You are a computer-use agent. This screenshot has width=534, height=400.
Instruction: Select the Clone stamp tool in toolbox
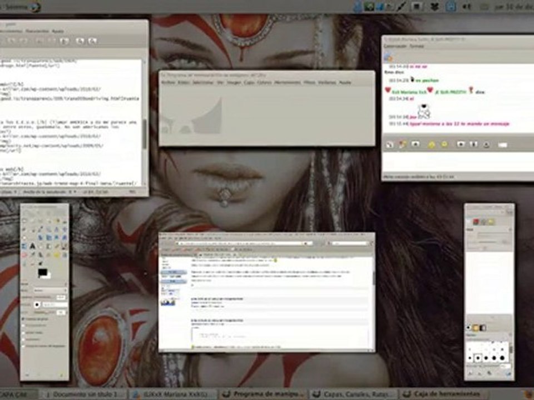(x=49, y=255)
